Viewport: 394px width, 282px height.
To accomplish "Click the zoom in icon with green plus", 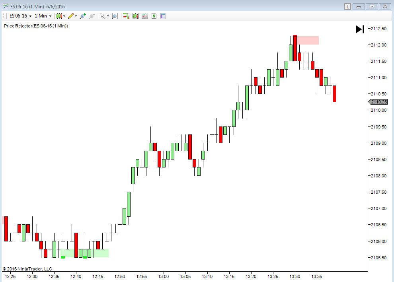I will click(x=82, y=16).
